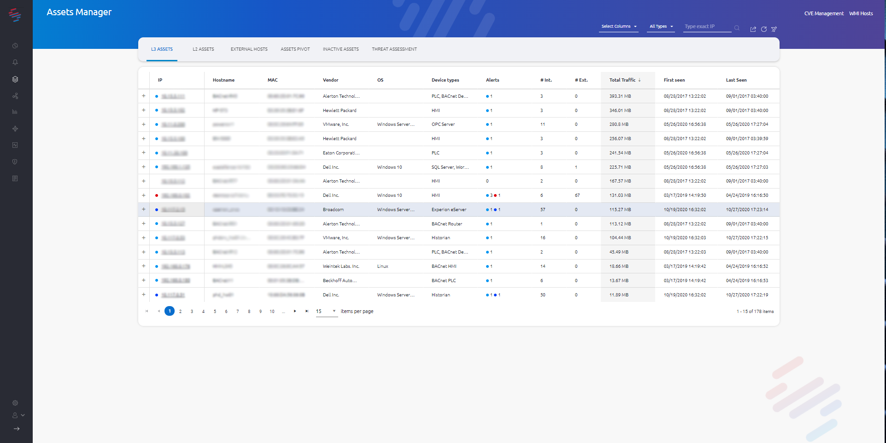Click the refresh icon in the toolbar
Image resolution: width=886 pixels, height=443 pixels.
(x=764, y=29)
